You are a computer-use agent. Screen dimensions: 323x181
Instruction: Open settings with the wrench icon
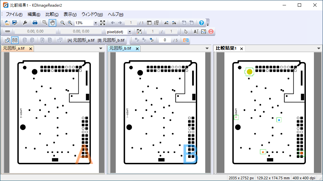(x=25, y=23)
